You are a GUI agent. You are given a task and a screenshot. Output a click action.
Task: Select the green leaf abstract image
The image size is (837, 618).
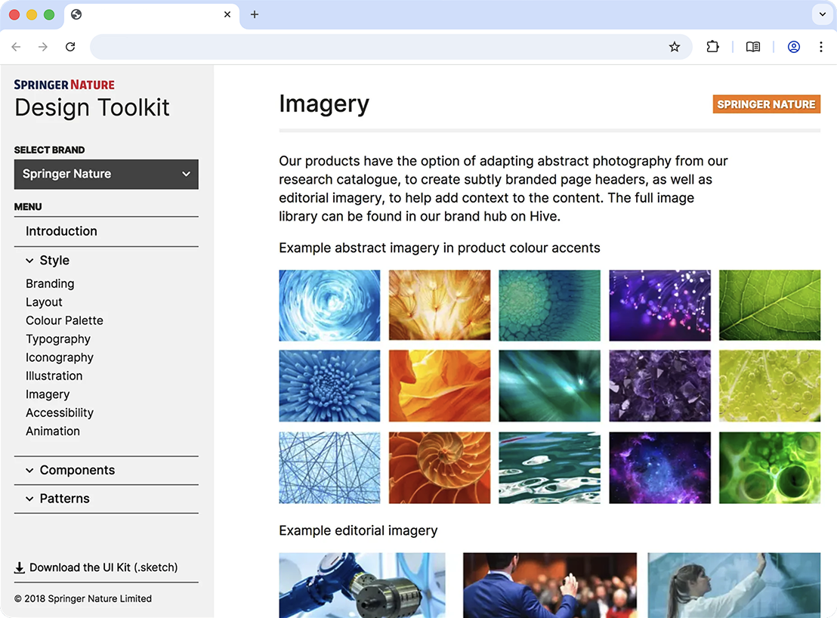tap(769, 305)
